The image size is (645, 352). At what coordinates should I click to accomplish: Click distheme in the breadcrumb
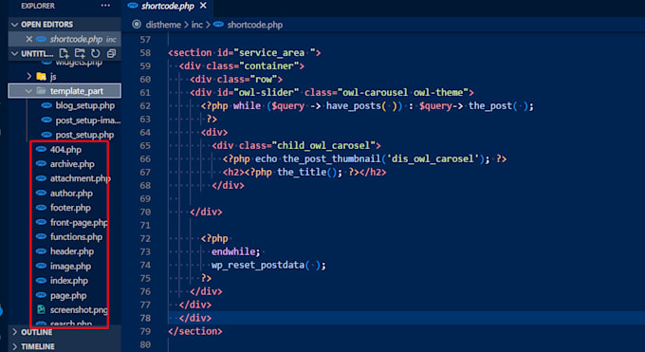163,25
